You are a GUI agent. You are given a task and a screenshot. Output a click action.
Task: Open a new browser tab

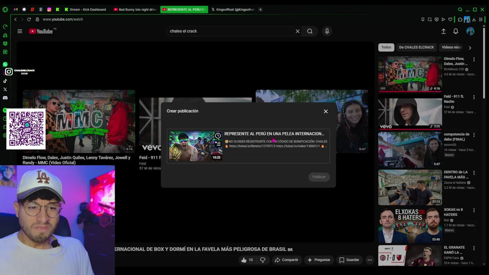[x=261, y=10]
